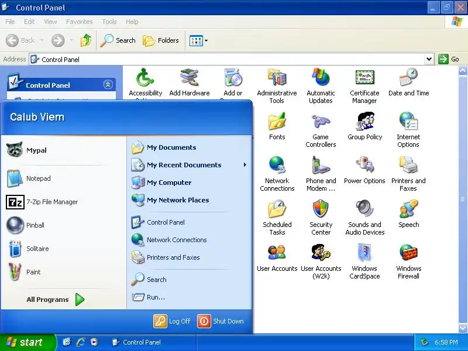468x351 pixels.
Task: Open the Help menu
Action: point(132,22)
